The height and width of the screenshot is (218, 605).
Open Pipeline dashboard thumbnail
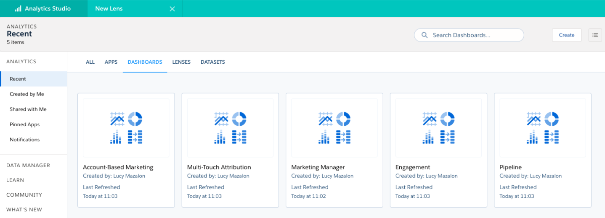(x=543, y=128)
